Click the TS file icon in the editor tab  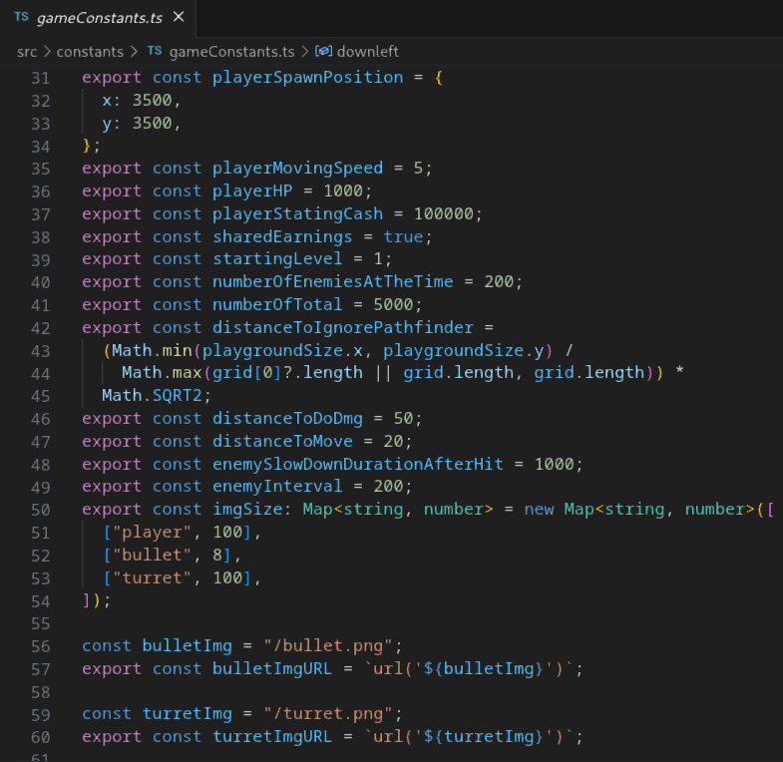click(20, 18)
